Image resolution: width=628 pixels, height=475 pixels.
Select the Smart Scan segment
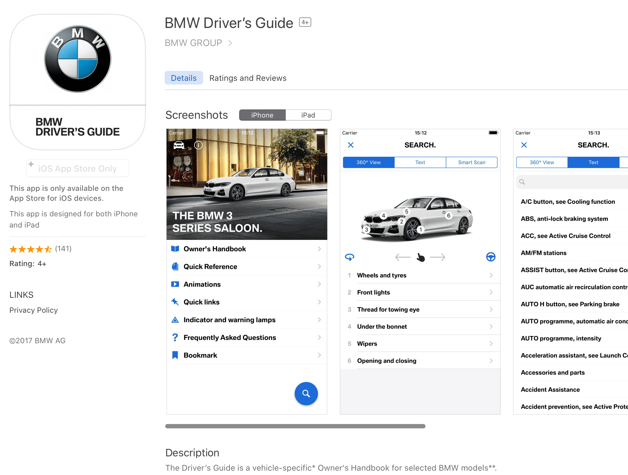(472, 162)
